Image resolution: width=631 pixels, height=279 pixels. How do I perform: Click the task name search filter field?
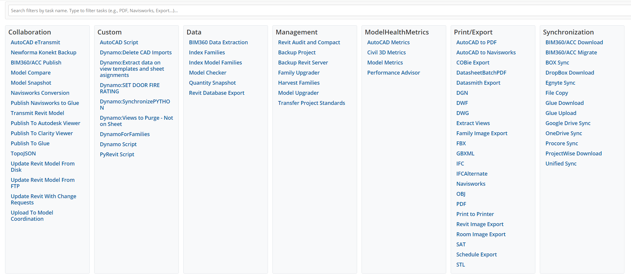318,11
